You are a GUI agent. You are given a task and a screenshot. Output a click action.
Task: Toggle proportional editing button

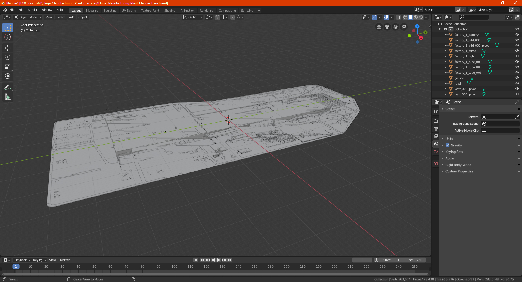point(233,17)
